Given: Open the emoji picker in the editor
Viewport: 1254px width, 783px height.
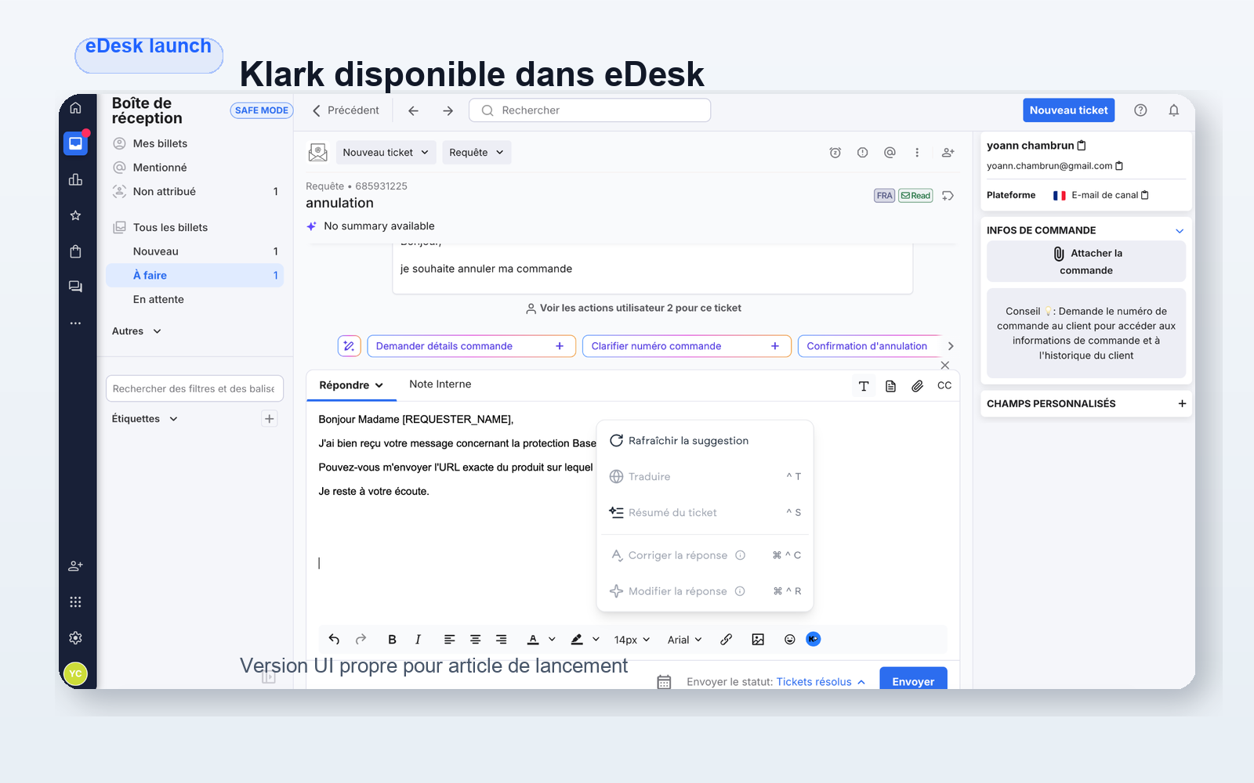Looking at the screenshot, I should [789, 639].
